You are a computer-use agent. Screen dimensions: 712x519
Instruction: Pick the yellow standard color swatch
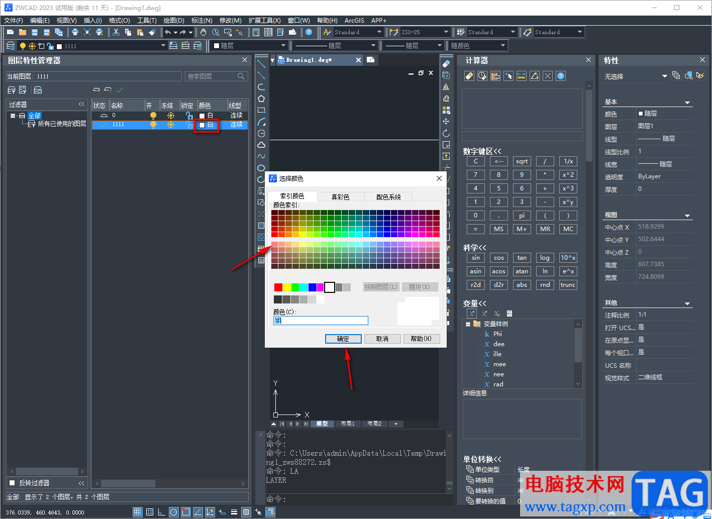[286, 287]
